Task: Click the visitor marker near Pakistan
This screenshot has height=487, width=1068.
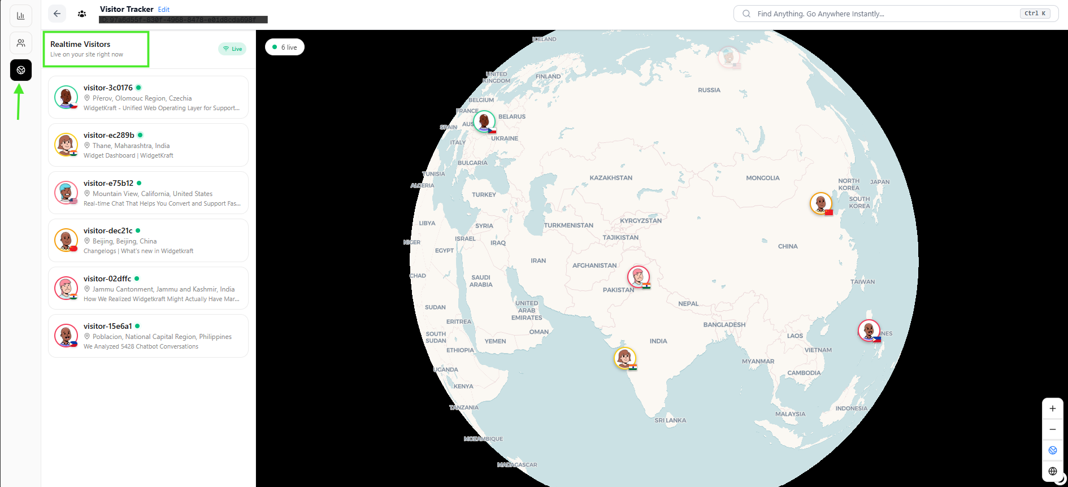Action: 639,277
